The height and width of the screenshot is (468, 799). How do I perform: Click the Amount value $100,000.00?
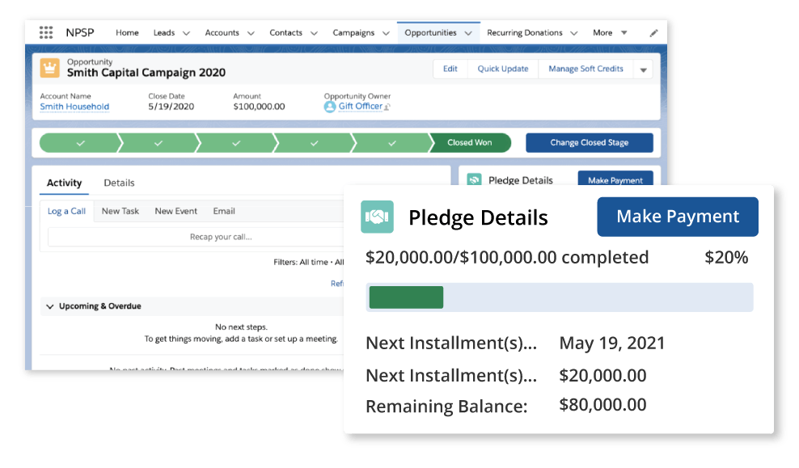(259, 107)
